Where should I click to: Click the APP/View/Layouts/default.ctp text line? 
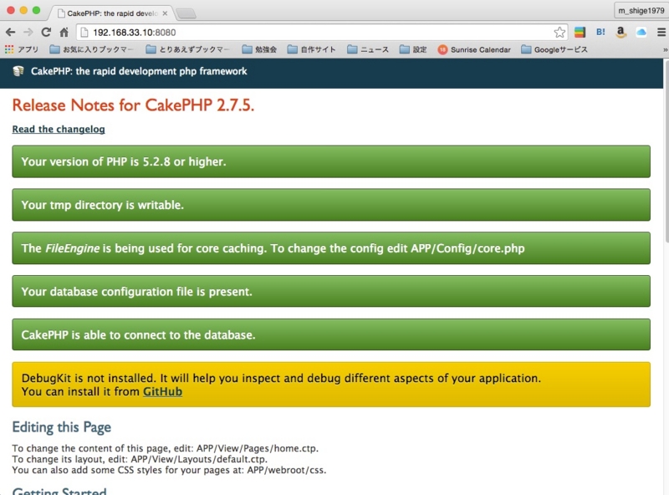(x=140, y=459)
